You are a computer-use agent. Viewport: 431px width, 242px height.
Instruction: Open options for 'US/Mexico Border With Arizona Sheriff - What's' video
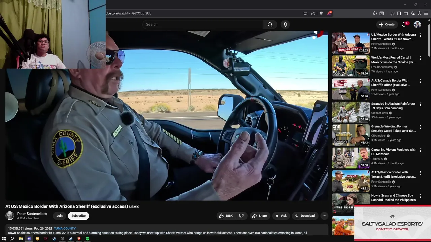(420, 35)
